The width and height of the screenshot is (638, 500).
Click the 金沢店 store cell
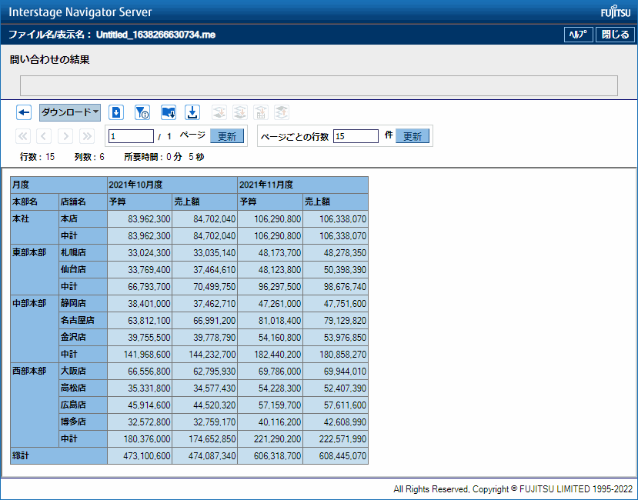[83, 337]
